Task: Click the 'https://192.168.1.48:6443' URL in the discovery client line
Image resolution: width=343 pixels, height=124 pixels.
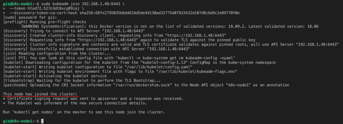Action: 196,36
